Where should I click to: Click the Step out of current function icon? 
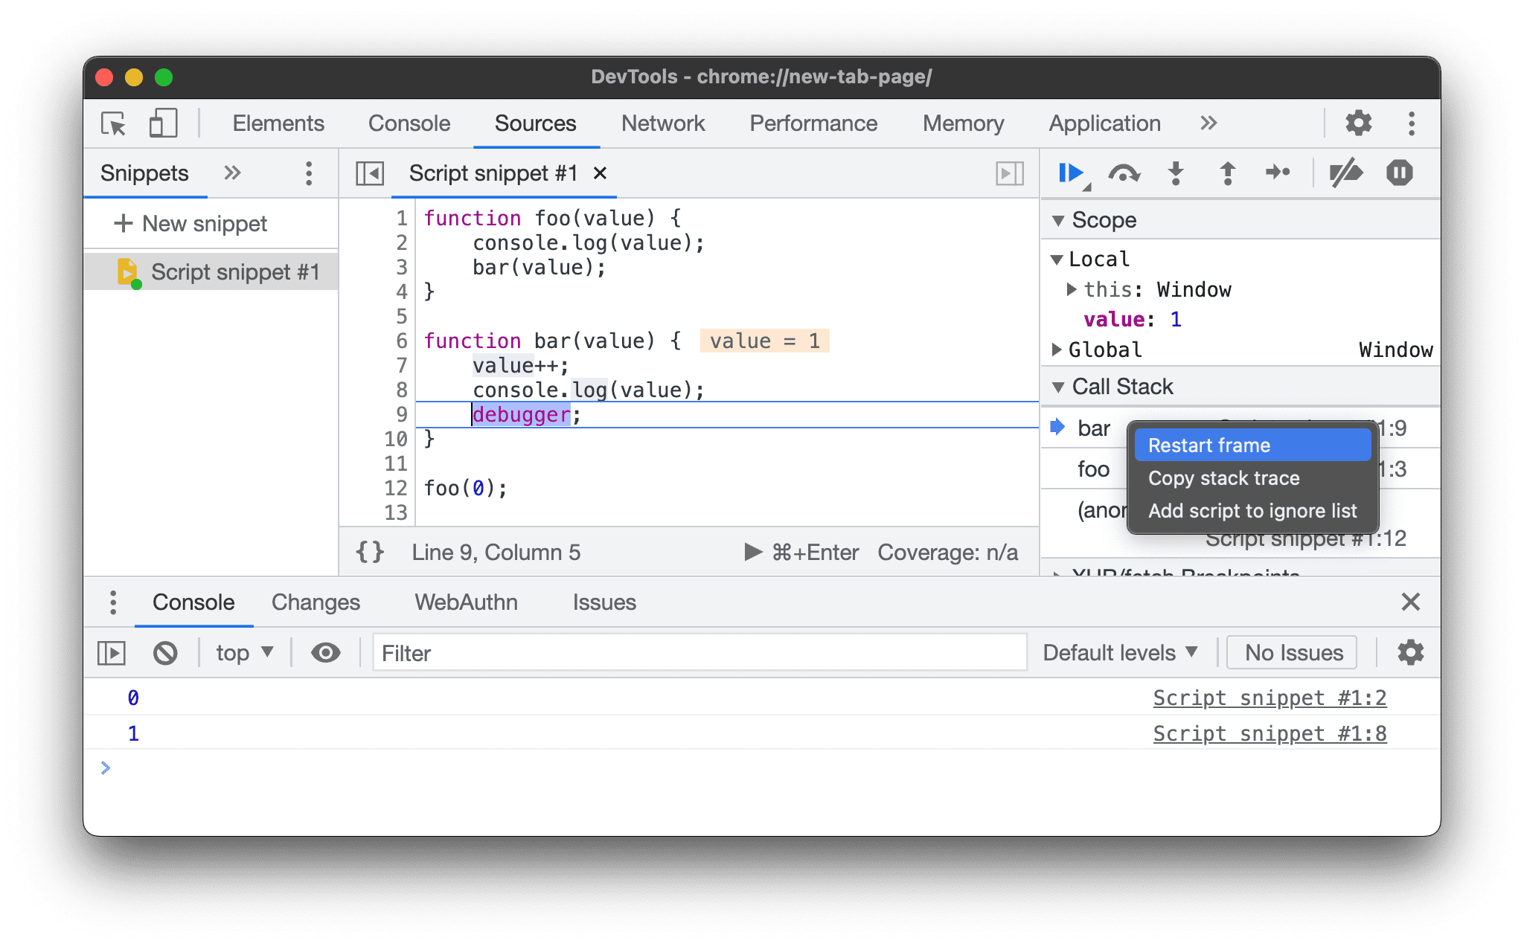tap(1228, 173)
